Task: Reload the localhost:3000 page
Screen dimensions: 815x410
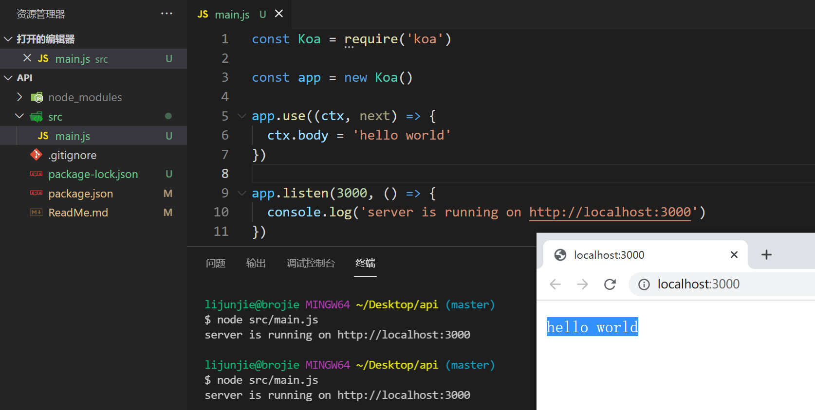Action: [610, 284]
